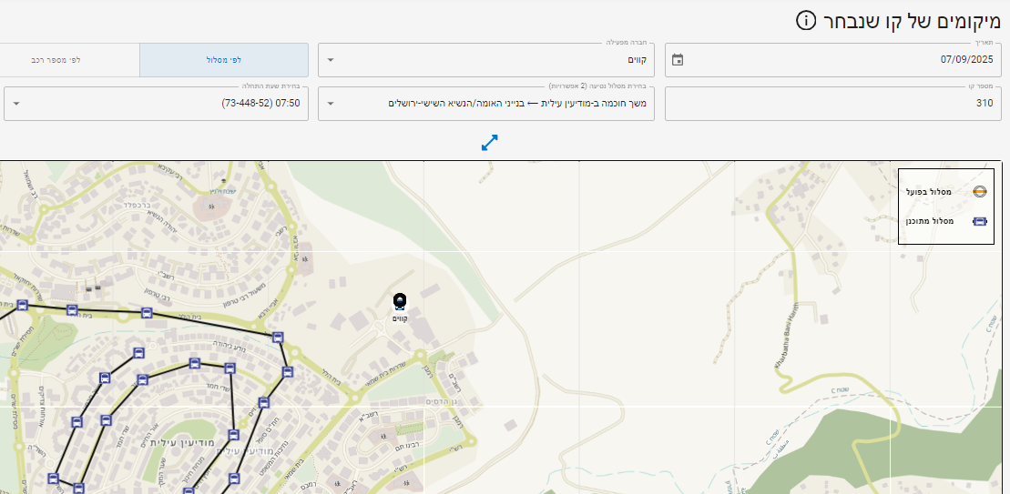The height and width of the screenshot is (494, 1010).
Task: Open the חברה מפעילה dropdown arrow
Action: coord(331,60)
